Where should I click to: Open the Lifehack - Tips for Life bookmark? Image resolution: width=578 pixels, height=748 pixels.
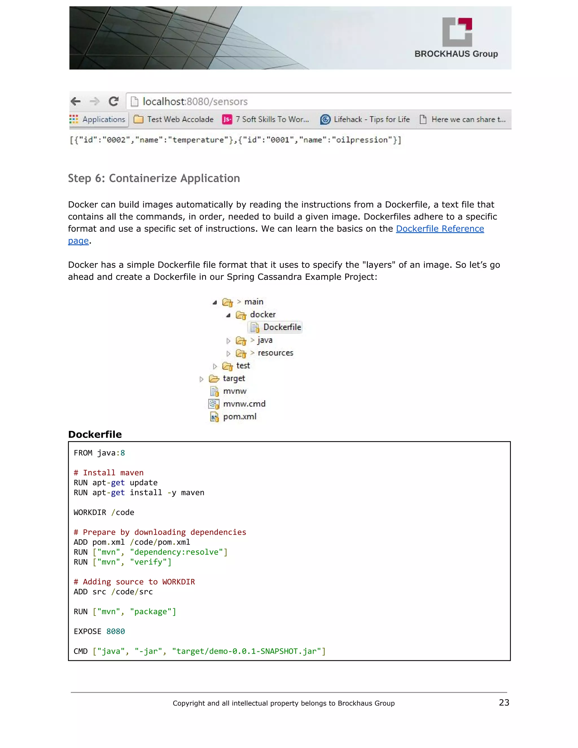click(365, 119)
